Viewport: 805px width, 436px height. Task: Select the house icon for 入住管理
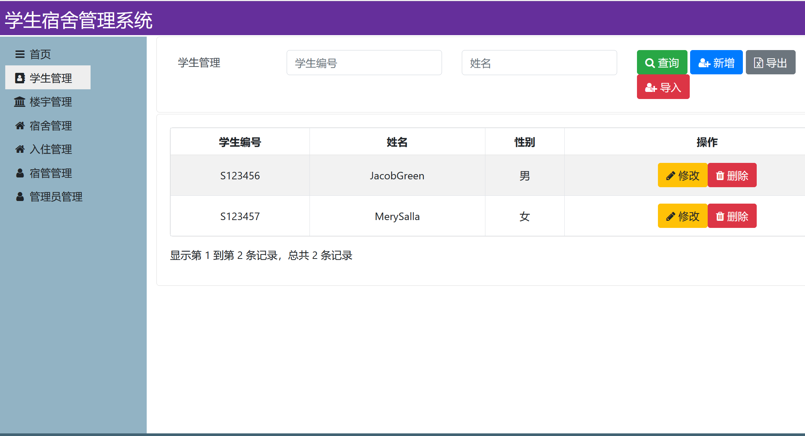(x=19, y=149)
